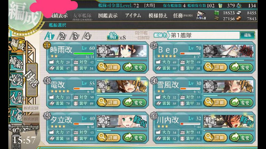266x149 pixels.
Task: Open the 改装 remodel sidebar icon
Action: (17, 80)
